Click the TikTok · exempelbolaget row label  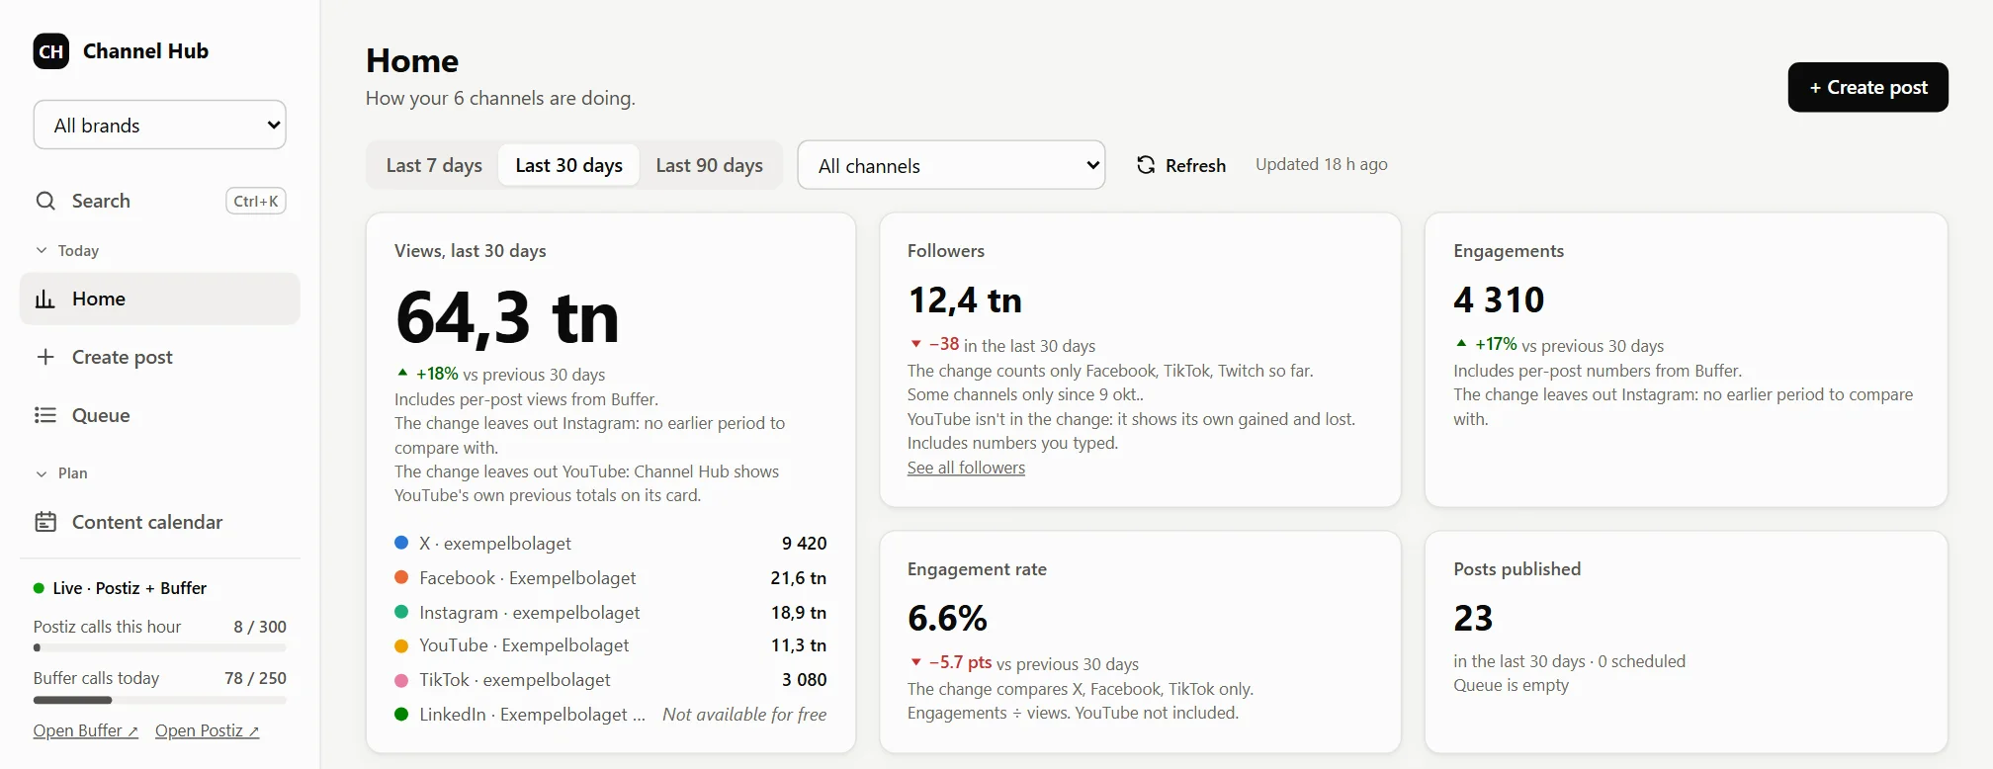tap(514, 680)
